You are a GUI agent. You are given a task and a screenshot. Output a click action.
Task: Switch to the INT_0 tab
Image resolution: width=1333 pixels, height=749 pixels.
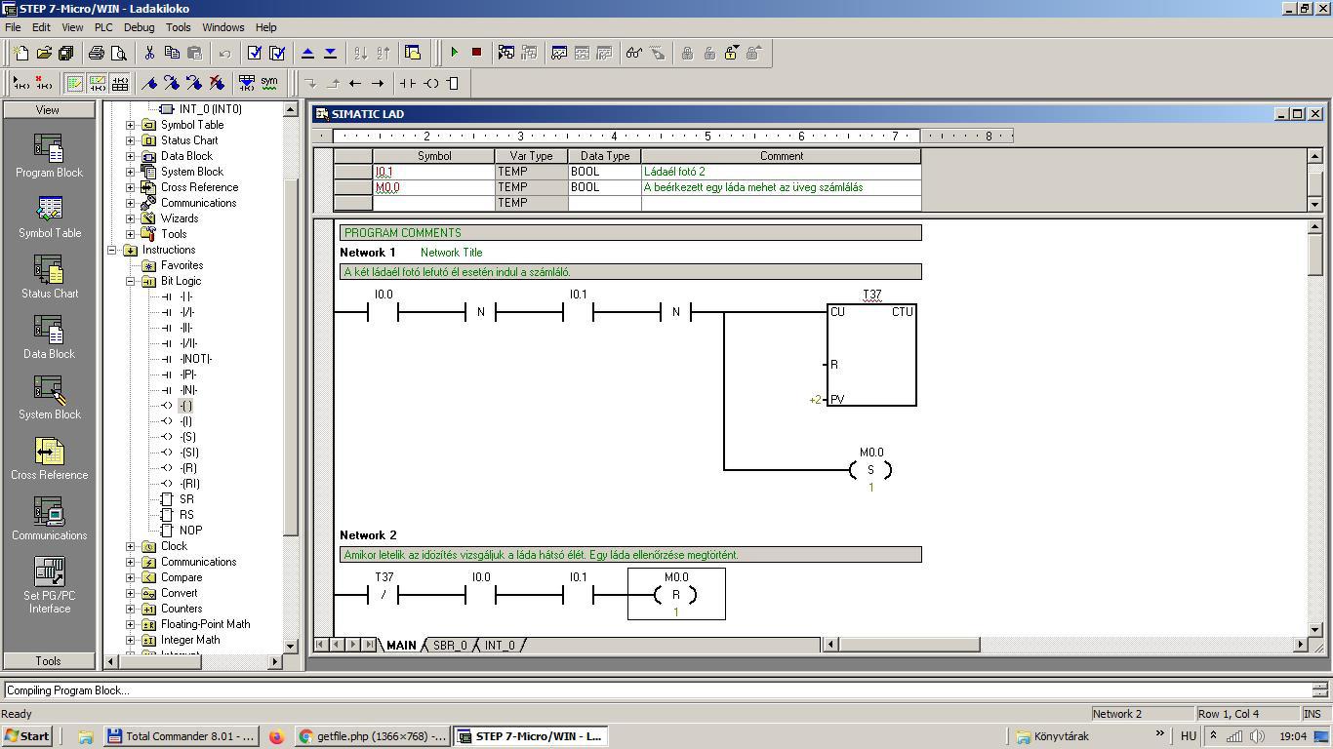tap(500, 646)
